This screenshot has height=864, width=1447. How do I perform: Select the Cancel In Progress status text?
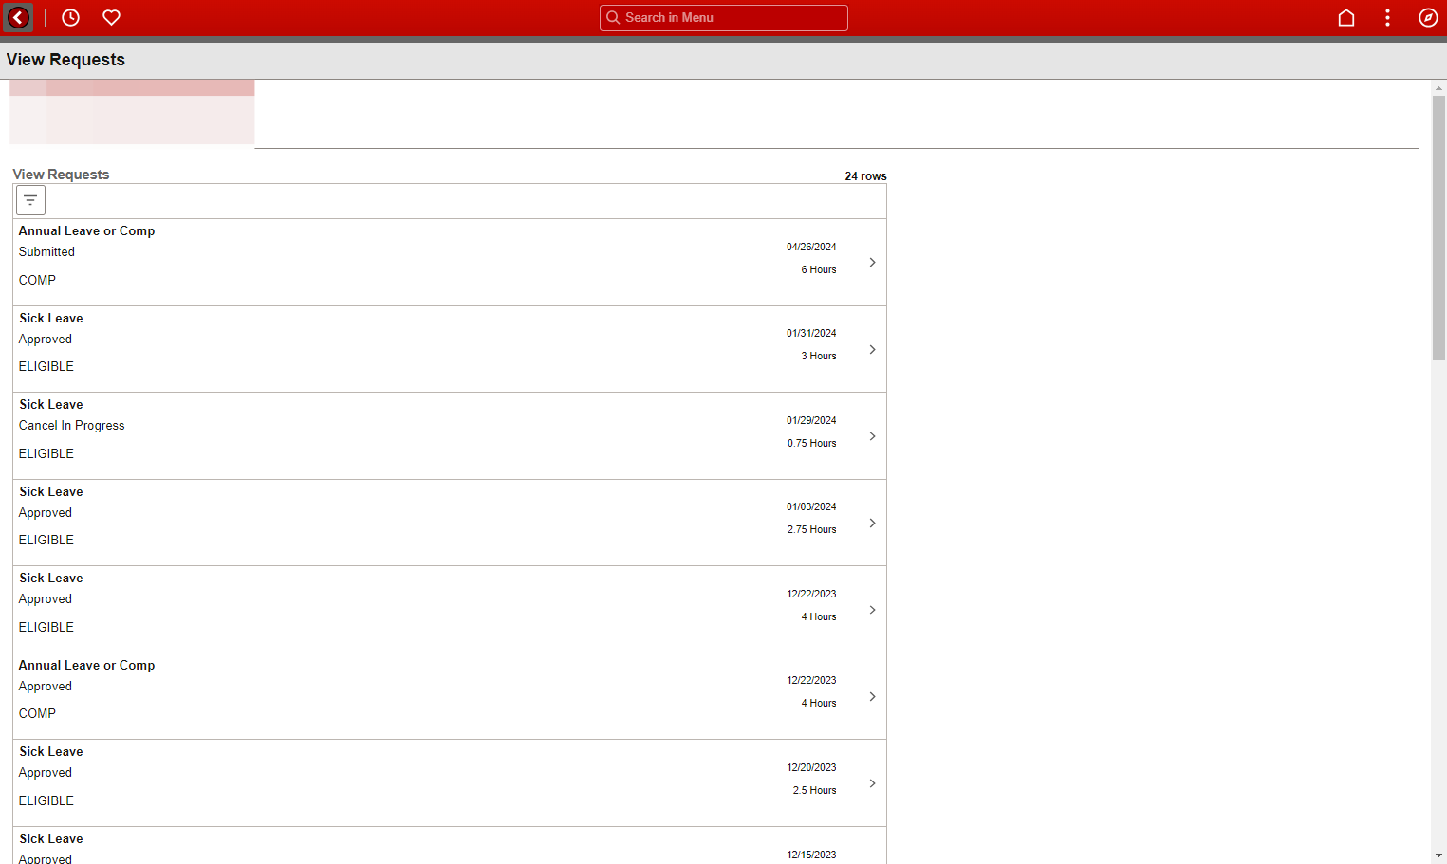pos(72,426)
